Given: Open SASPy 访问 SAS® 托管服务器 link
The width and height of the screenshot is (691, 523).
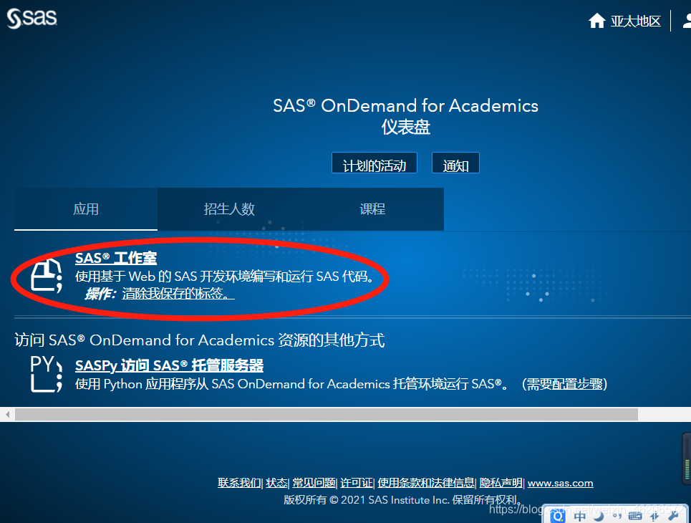Looking at the screenshot, I should [x=169, y=365].
